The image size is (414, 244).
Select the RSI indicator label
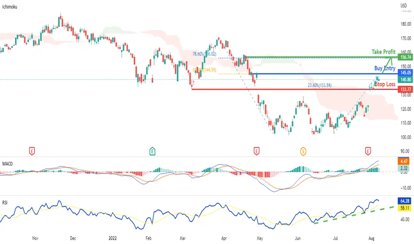coord(5,203)
